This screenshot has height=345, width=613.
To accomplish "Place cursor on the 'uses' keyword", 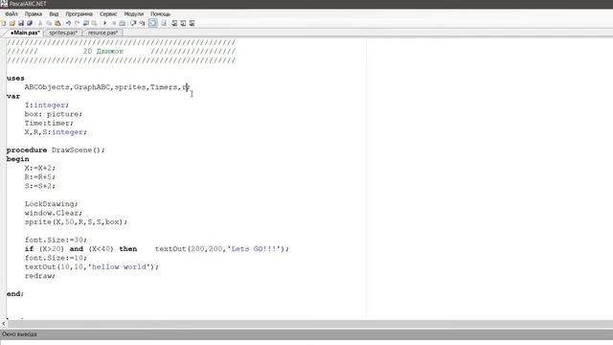I will click(15, 79).
